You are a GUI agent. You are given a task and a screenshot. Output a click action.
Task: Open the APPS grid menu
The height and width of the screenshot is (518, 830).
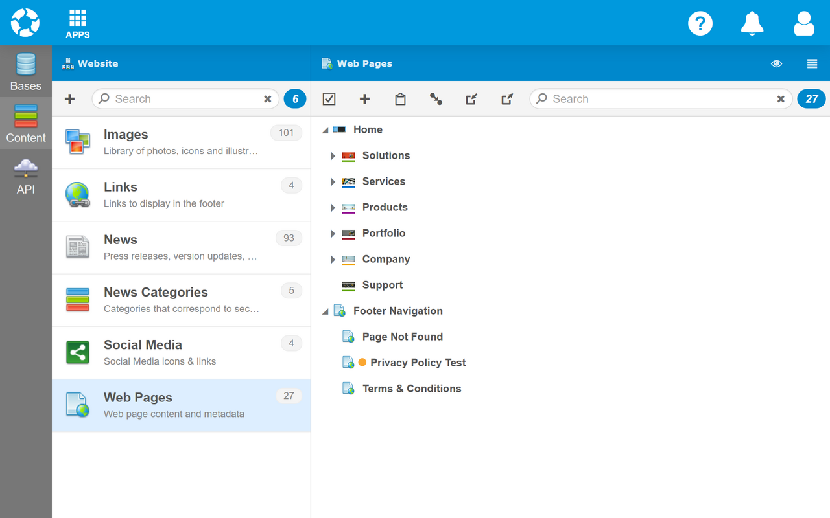tap(77, 23)
